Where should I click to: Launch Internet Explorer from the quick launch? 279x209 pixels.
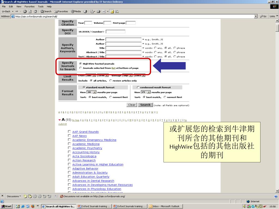23,206
